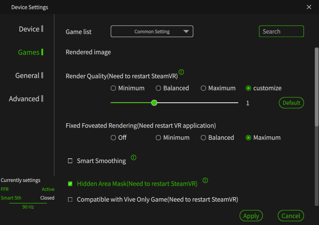Click the Smart Smoothing info icon
This screenshot has width=319, height=225.
(134, 157)
